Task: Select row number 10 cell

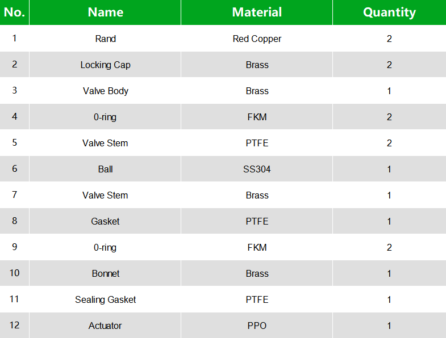Action: (14, 273)
